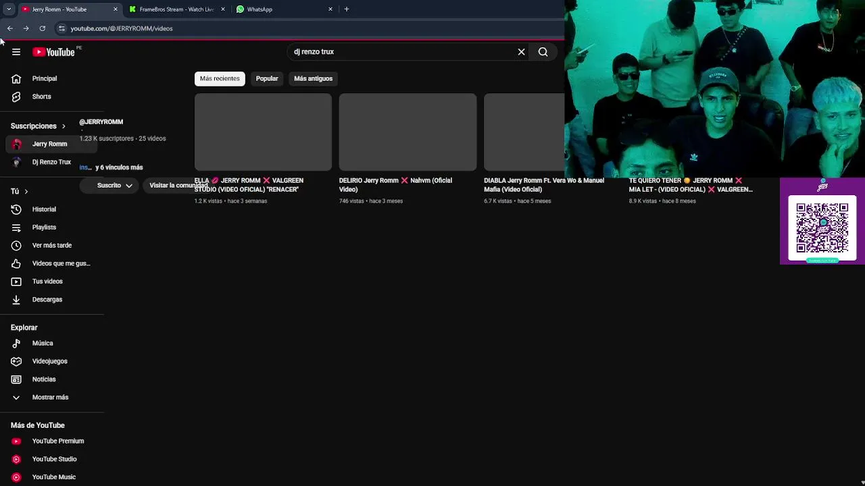Click the @JERRYROMM channel handle
The height and width of the screenshot is (486, 865).
click(x=101, y=122)
